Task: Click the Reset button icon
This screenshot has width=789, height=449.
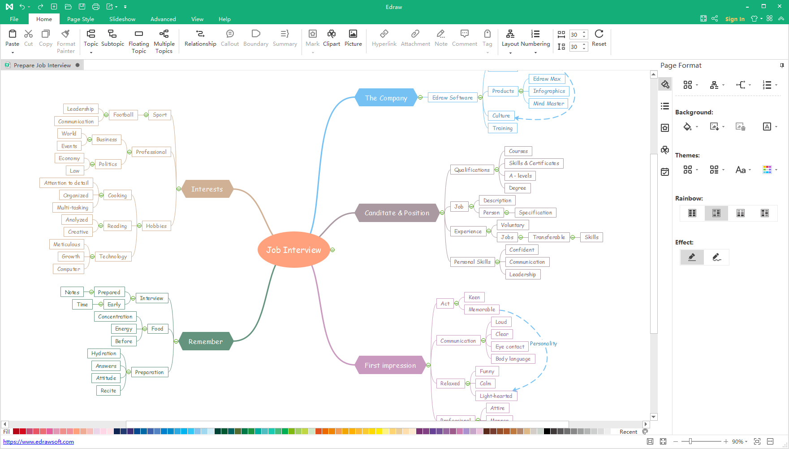Action: [x=599, y=34]
